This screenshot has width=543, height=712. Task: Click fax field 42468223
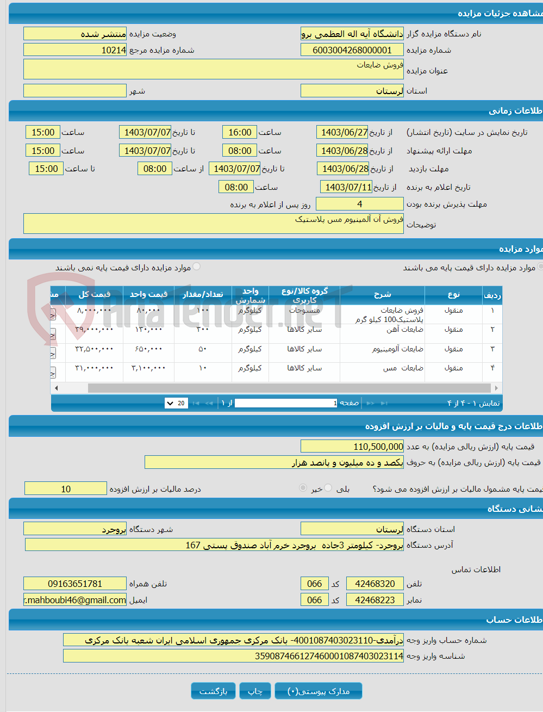coord(375,600)
